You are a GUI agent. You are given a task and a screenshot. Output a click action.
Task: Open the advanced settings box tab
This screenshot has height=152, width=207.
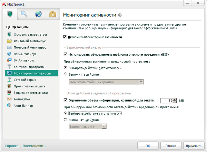click(x=53, y=14)
